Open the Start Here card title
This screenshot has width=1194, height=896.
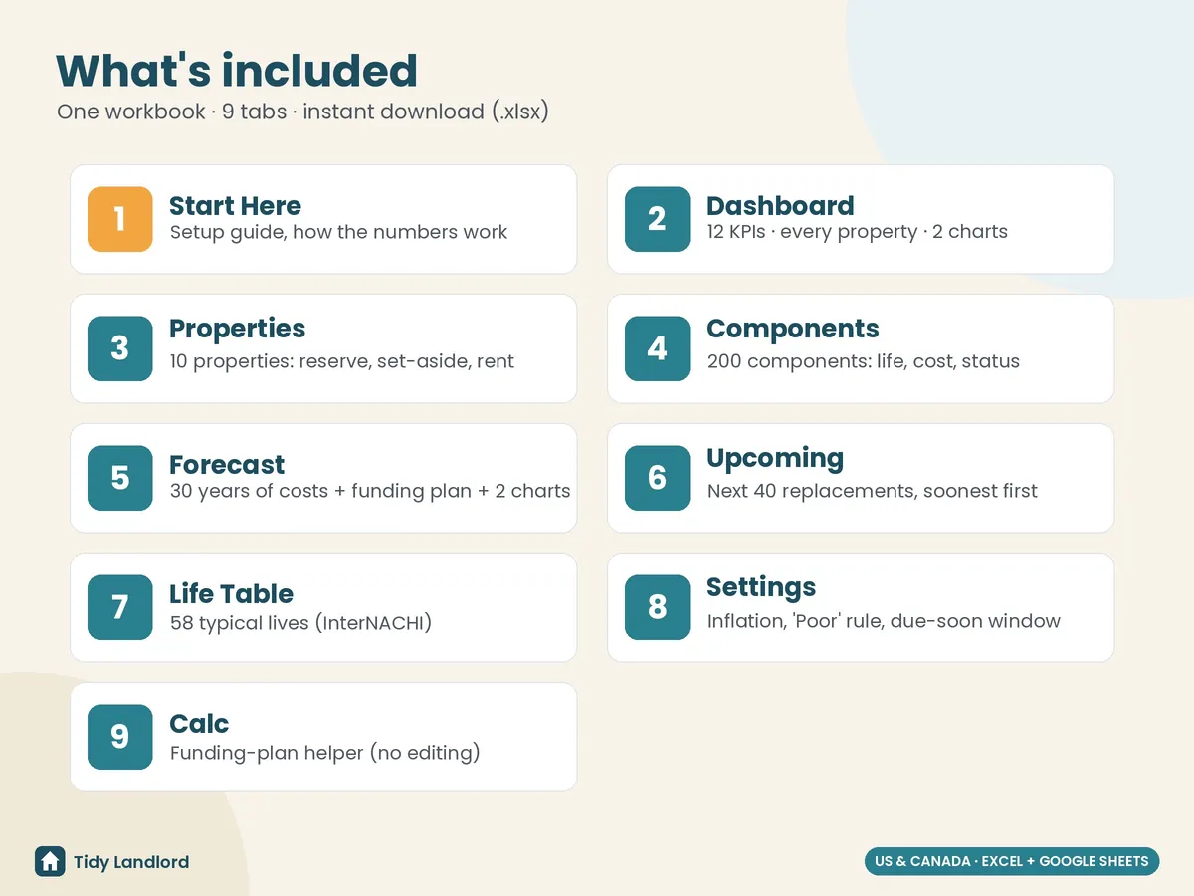(x=235, y=206)
